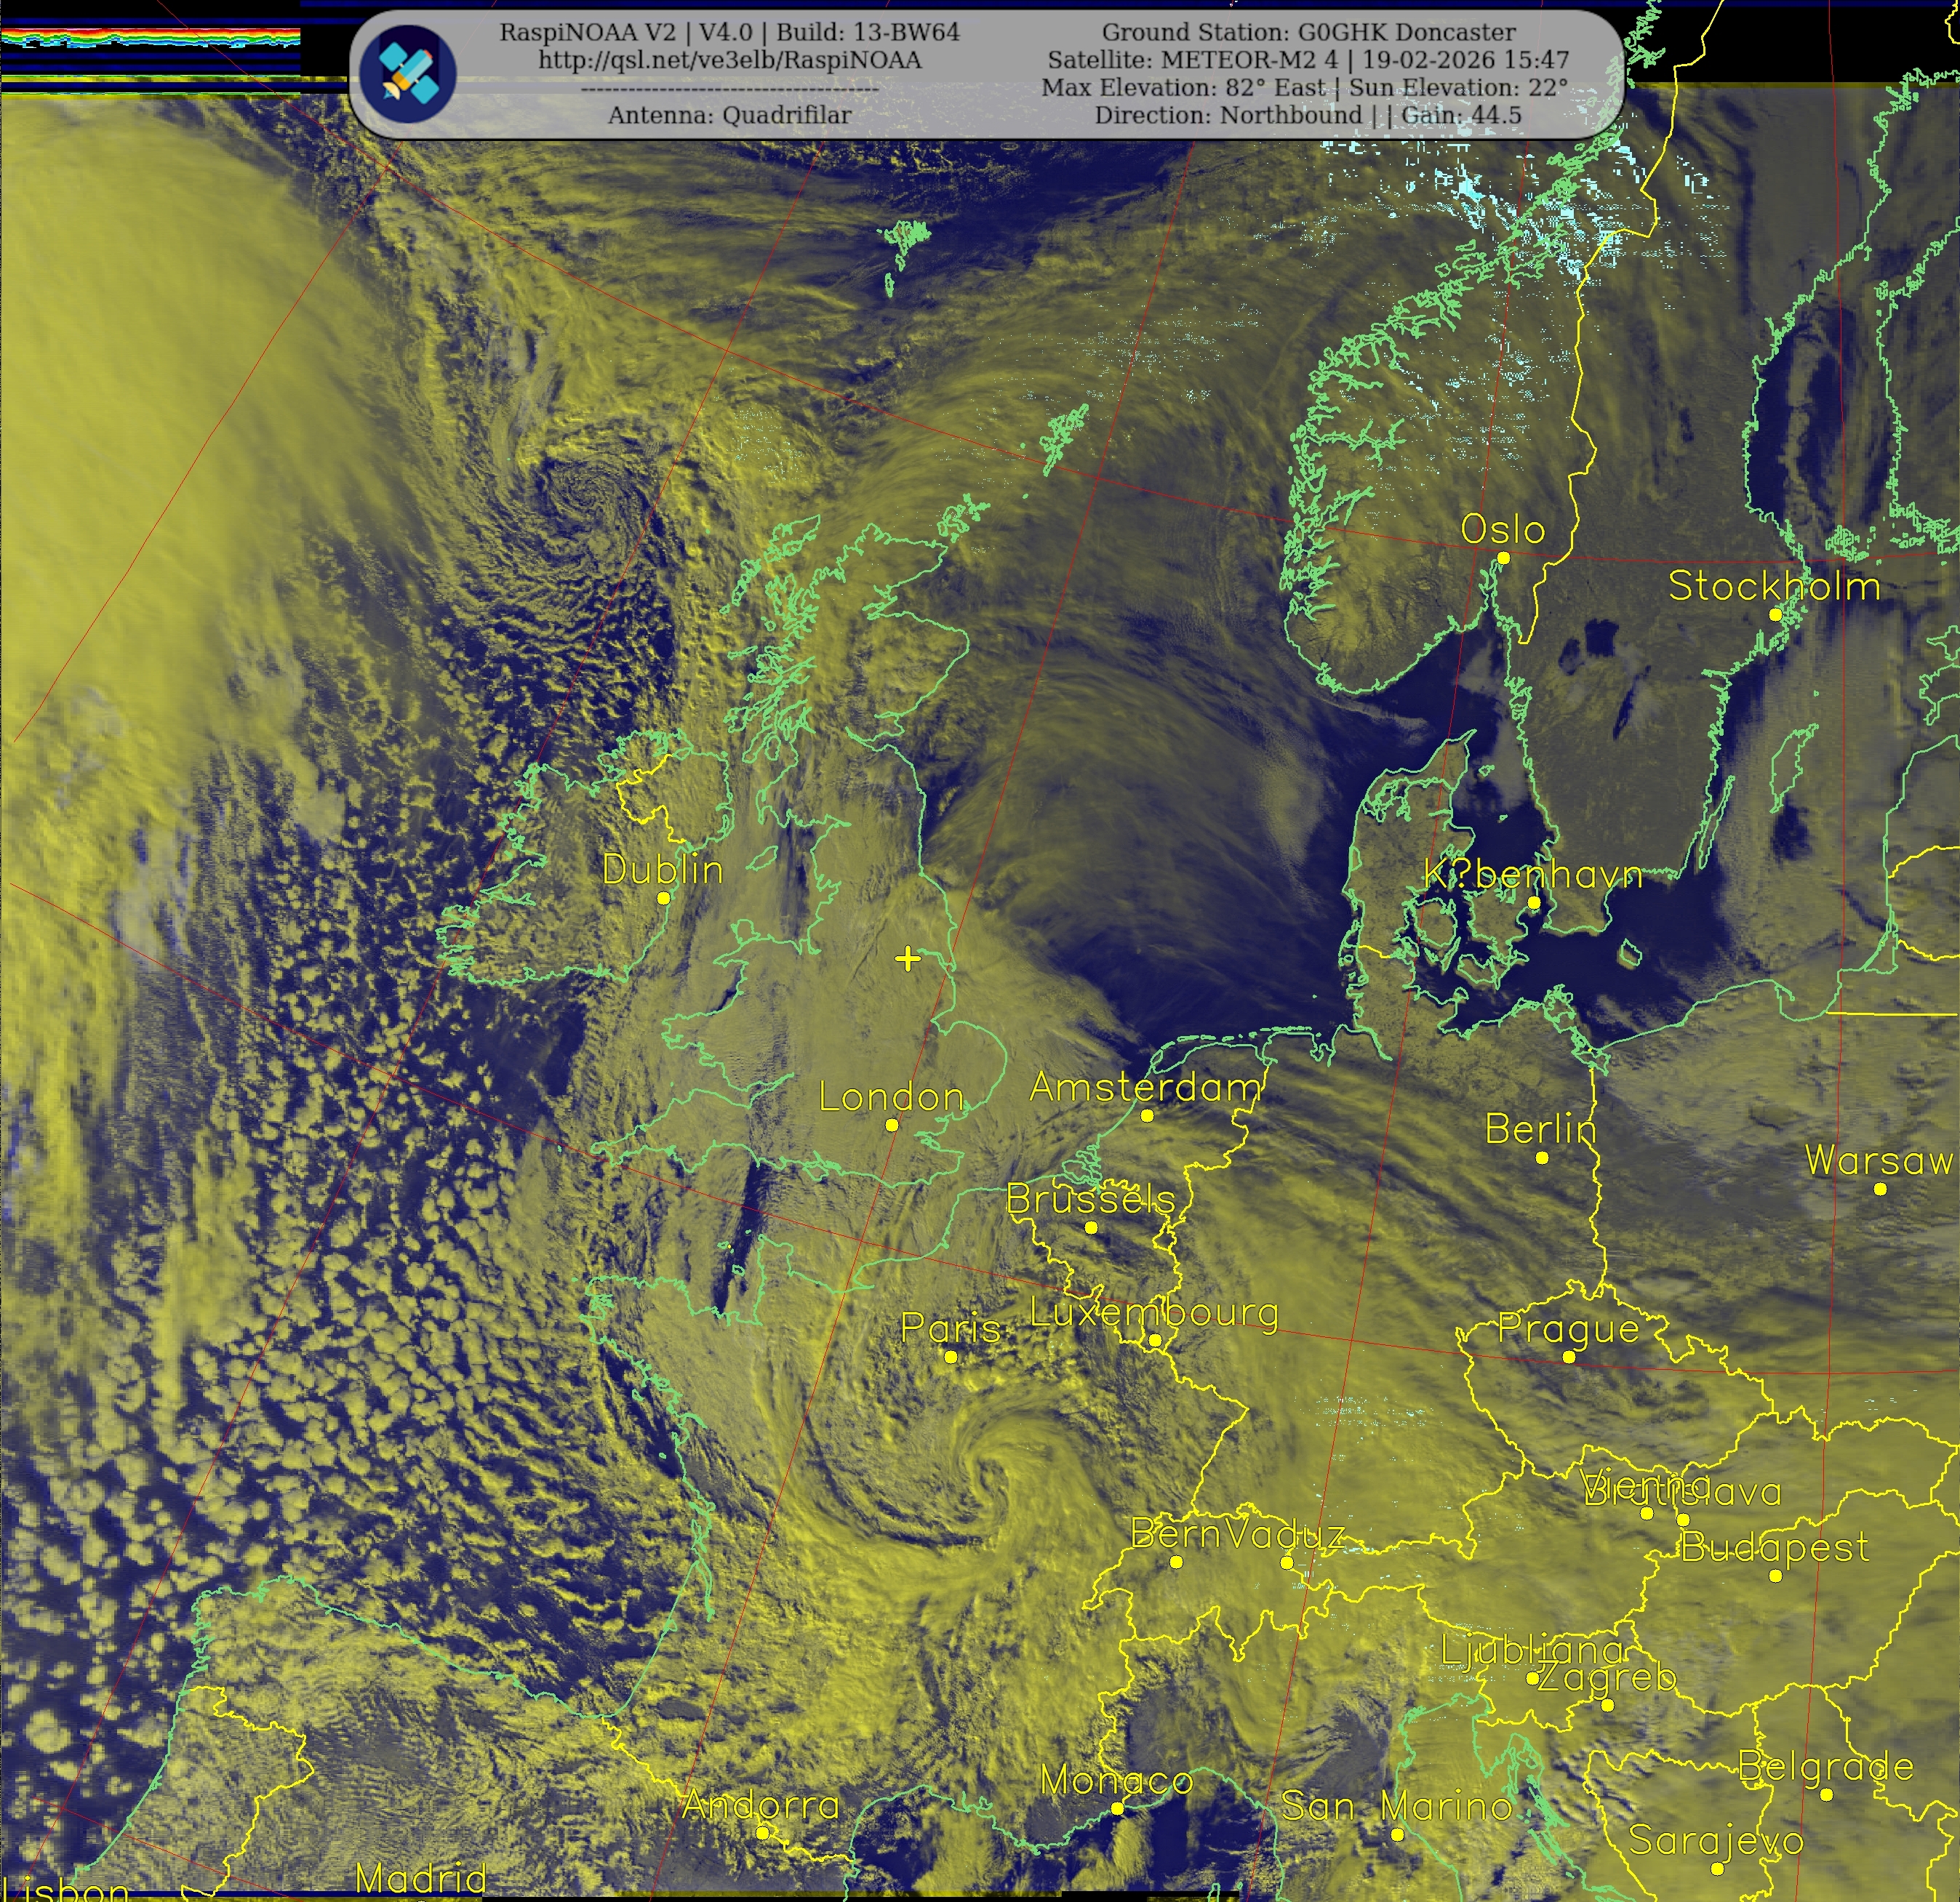This screenshot has width=1960, height=1902.
Task: Click the Brussels city label text
Action: (x=1090, y=1198)
